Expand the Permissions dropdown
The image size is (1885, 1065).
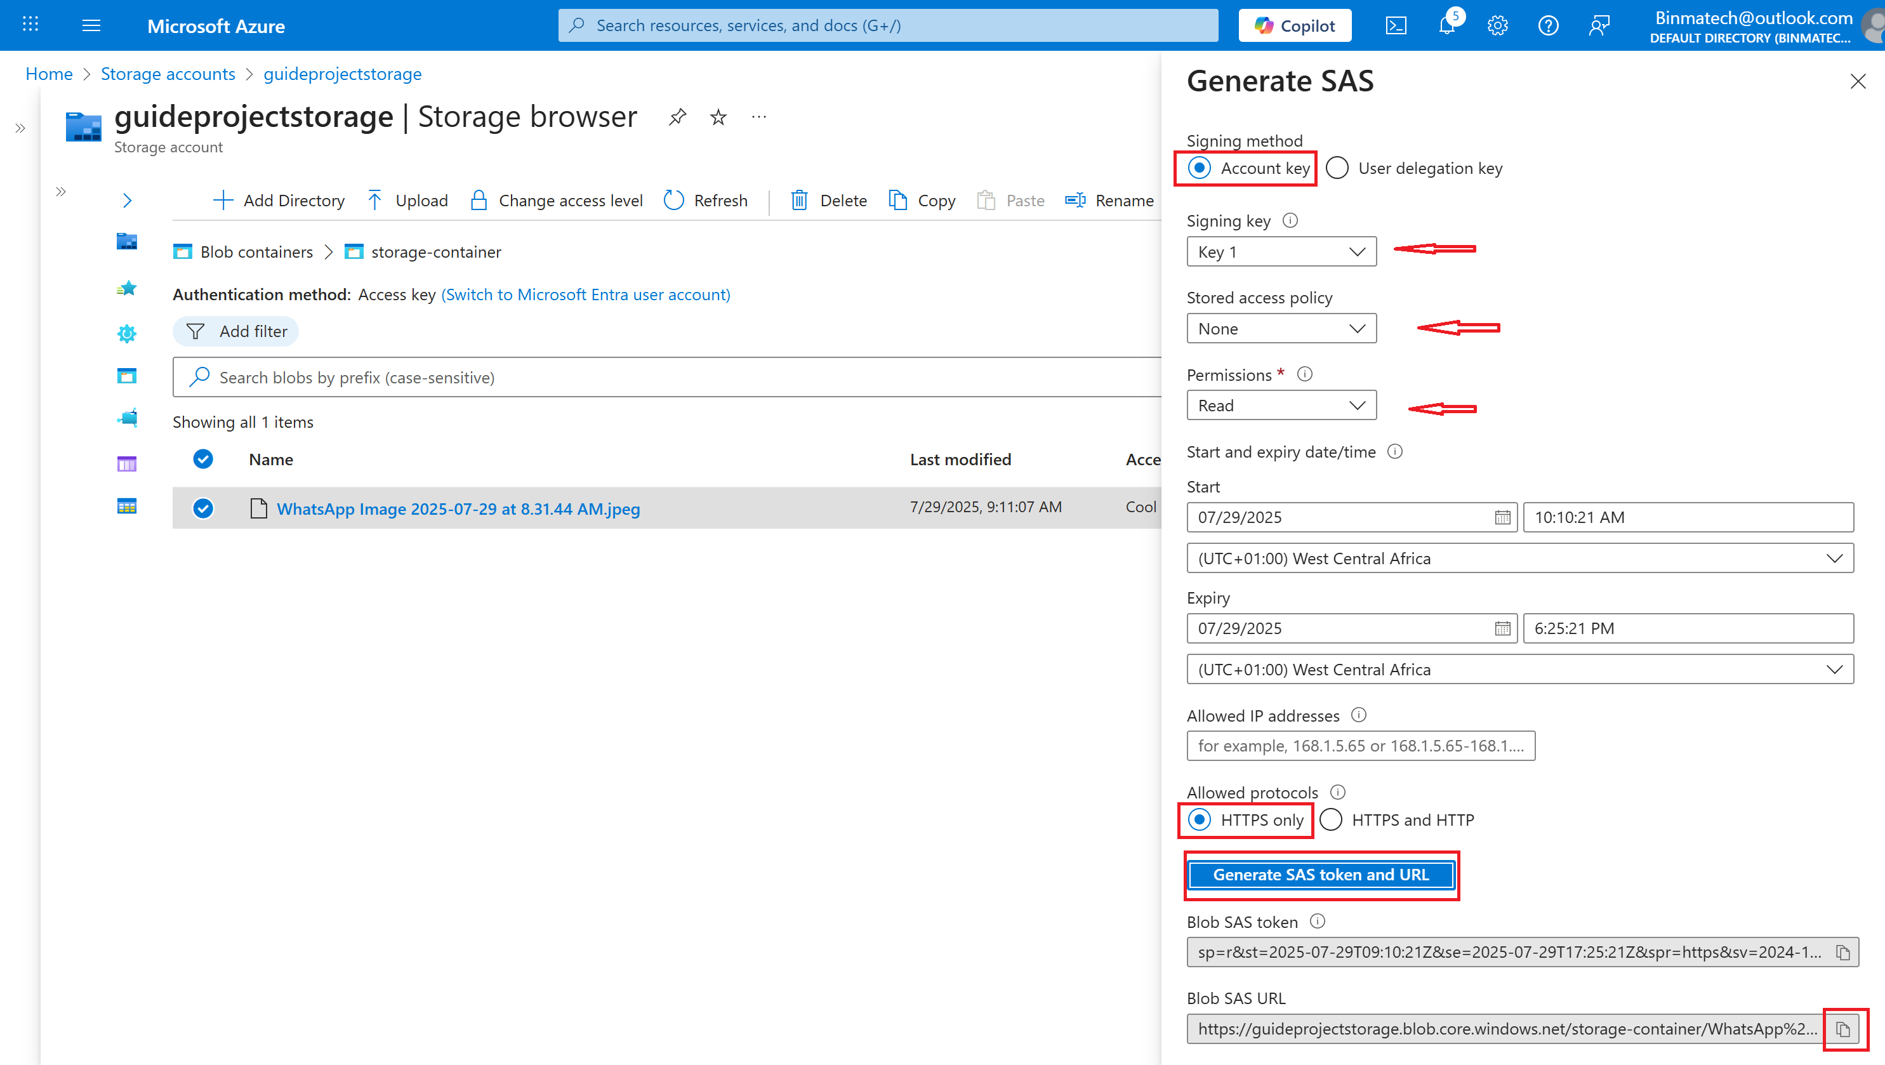pos(1281,406)
